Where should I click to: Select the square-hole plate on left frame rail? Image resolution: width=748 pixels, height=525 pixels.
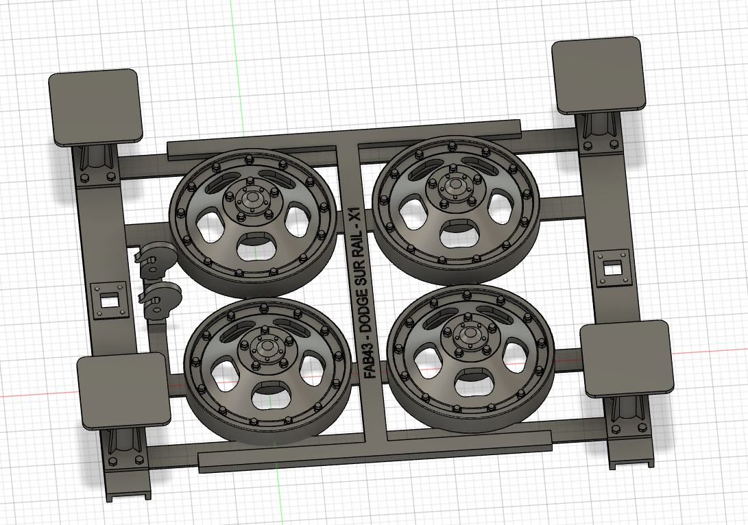tap(110, 300)
